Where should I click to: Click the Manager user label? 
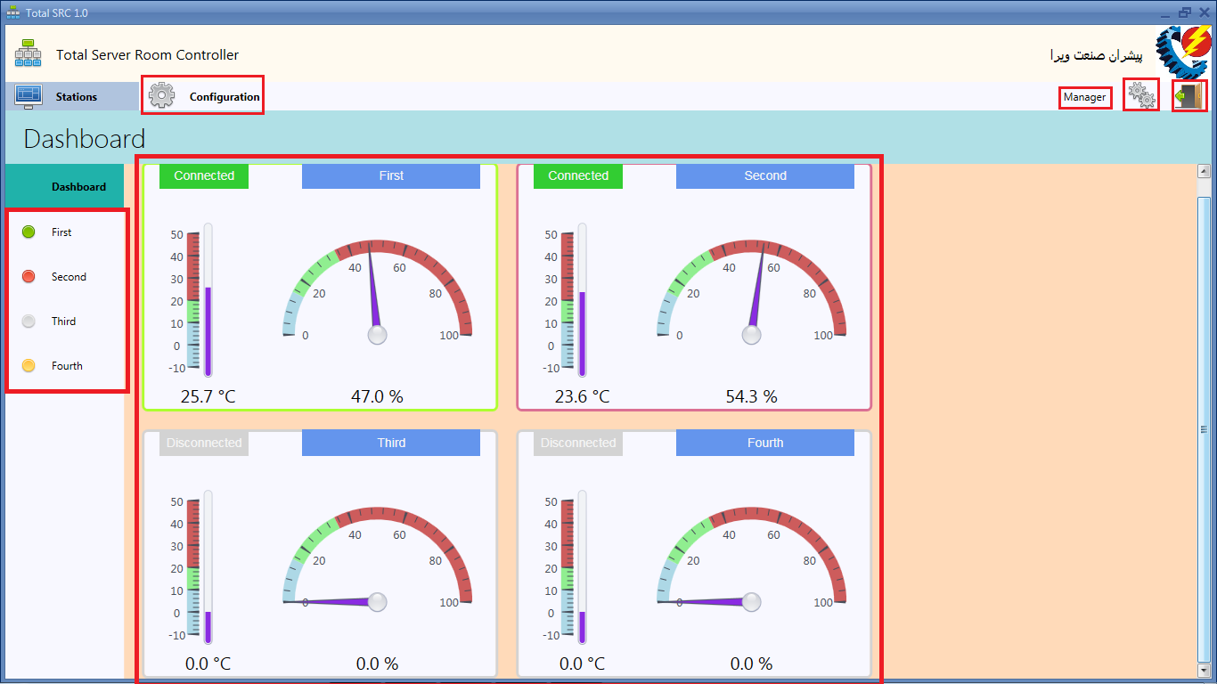pyautogui.click(x=1085, y=97)
